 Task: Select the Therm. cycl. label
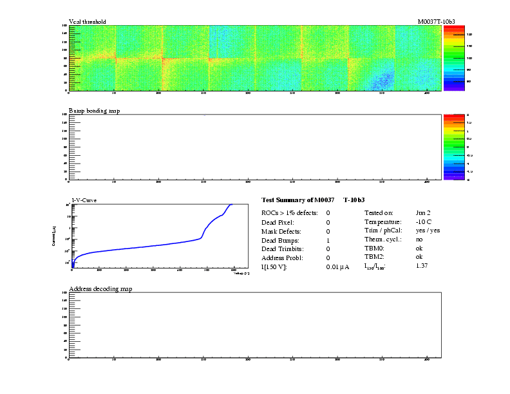click(382, 239)
